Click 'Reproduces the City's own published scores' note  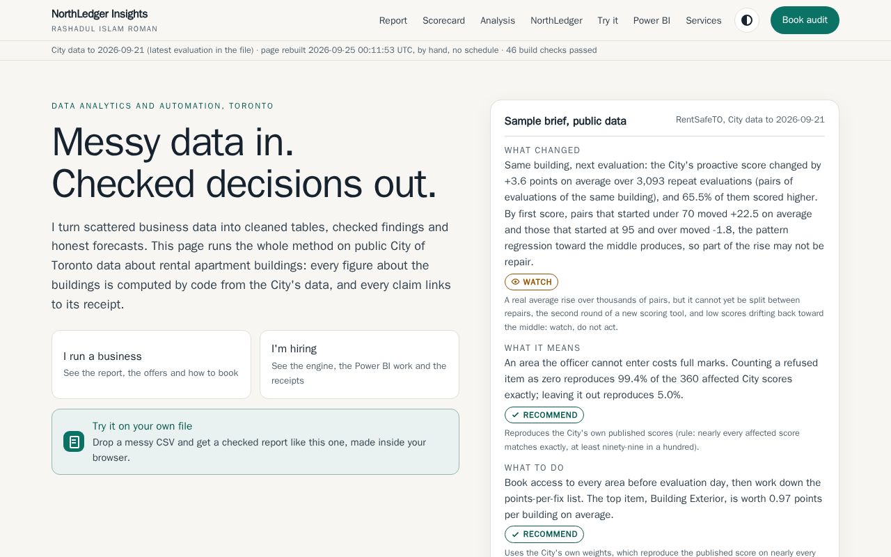(652, 440)
